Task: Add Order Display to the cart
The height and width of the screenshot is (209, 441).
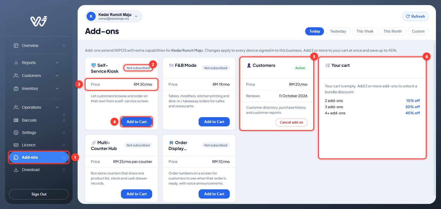Action: tap(214, 194)
